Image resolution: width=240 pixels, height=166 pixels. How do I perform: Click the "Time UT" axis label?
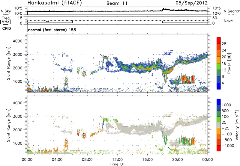[x=117, y=164]
